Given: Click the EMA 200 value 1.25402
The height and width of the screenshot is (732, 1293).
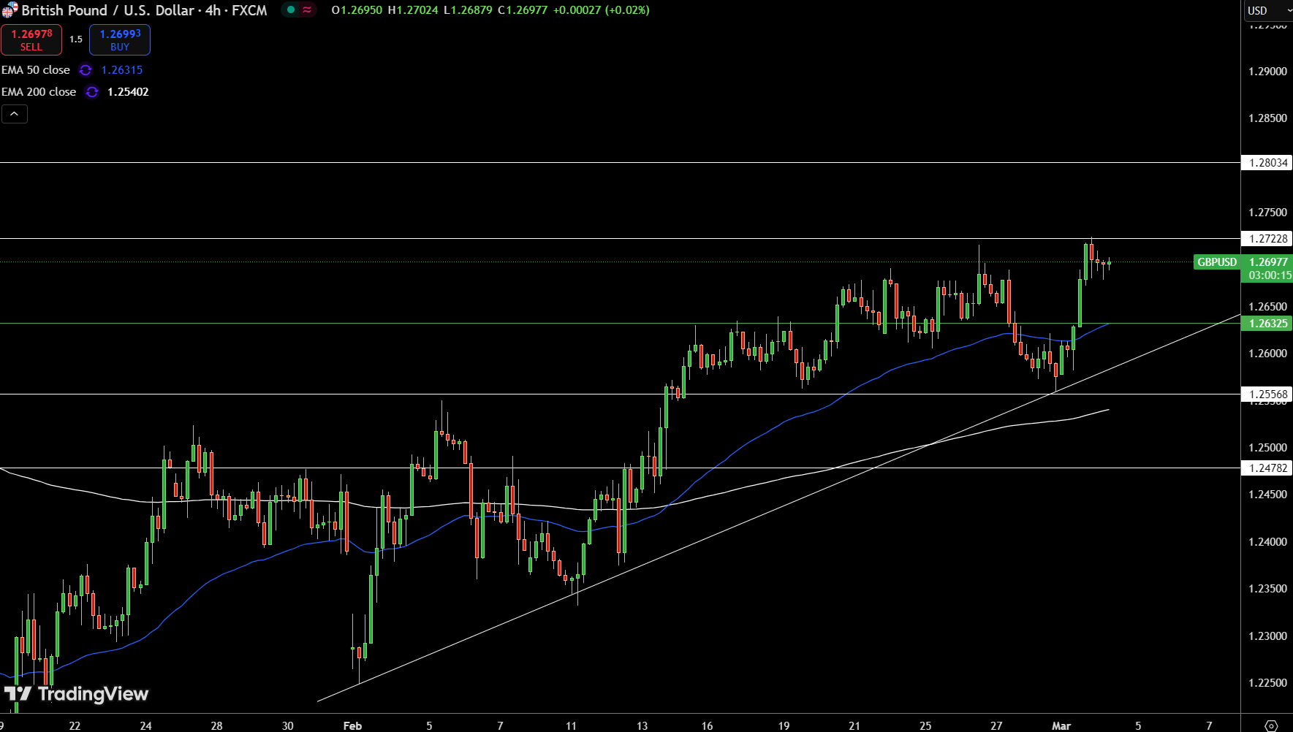Looking at the screenshot, I should coord(128,92).
